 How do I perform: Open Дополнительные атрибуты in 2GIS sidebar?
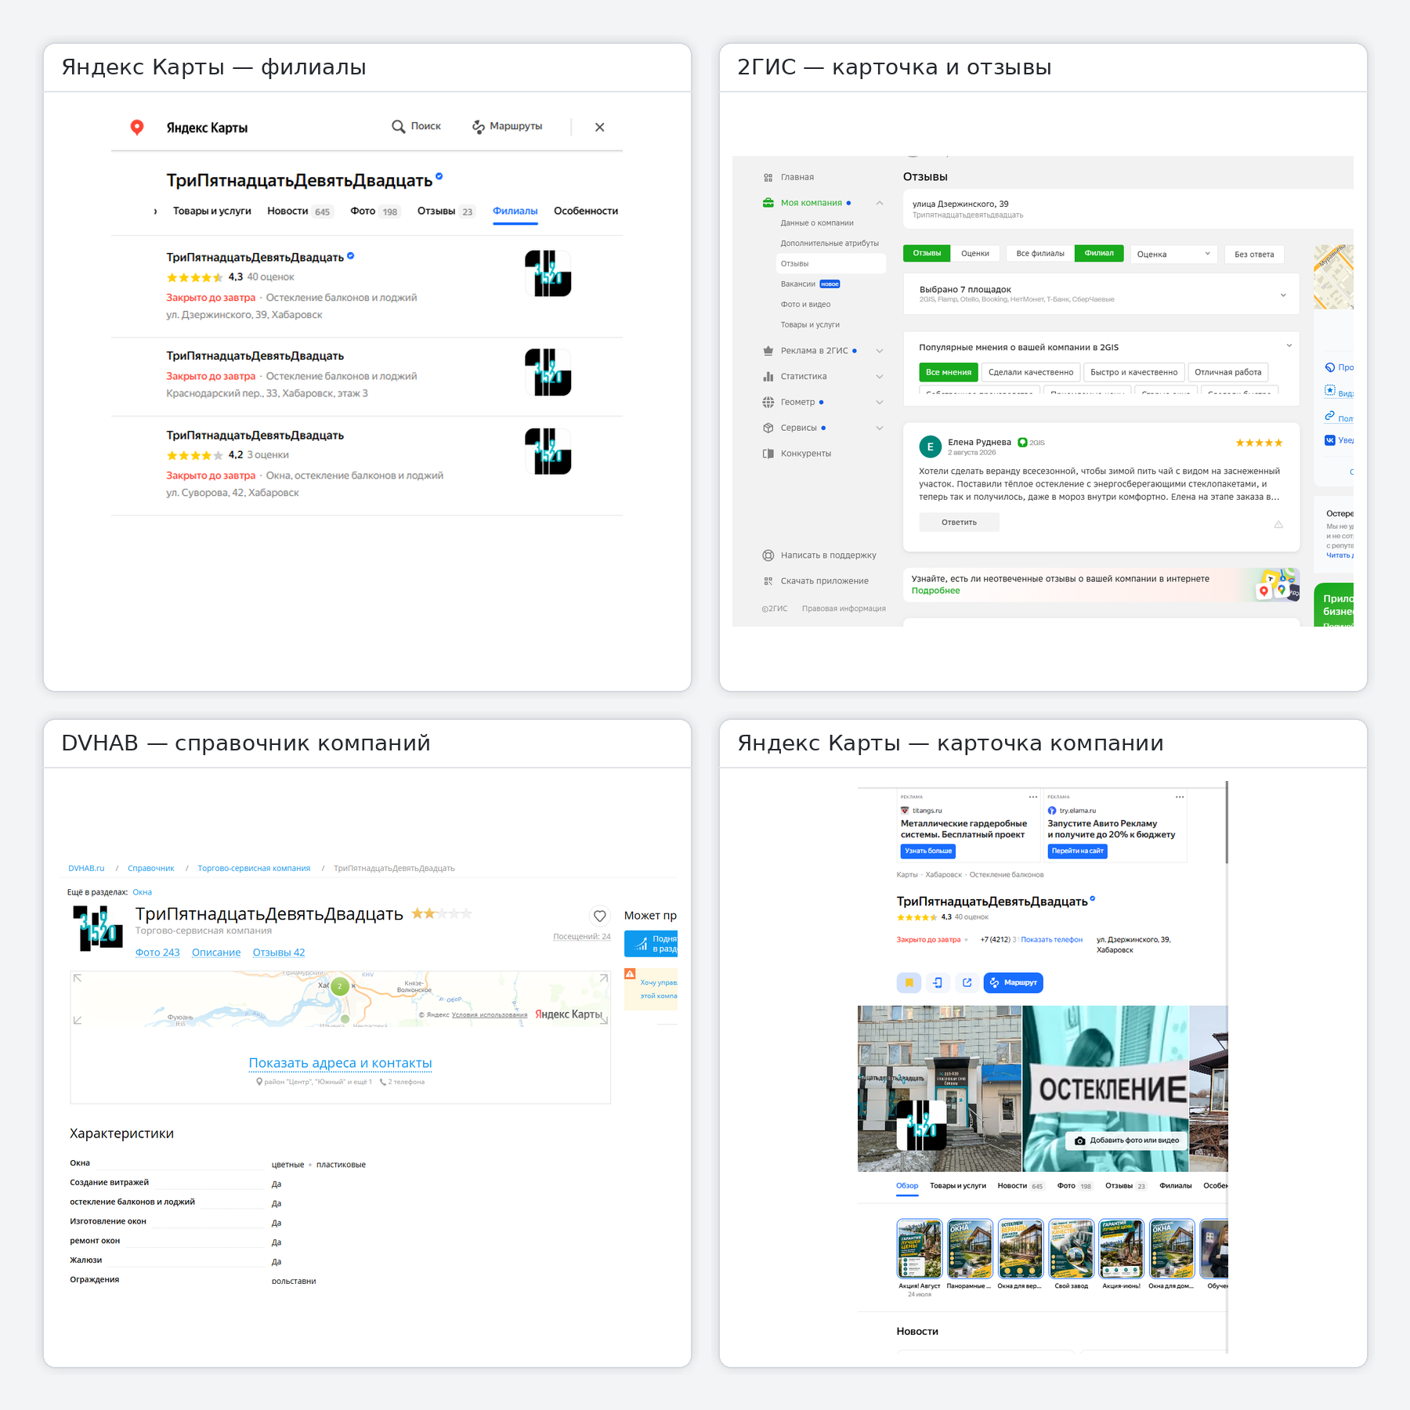point(830,244)
